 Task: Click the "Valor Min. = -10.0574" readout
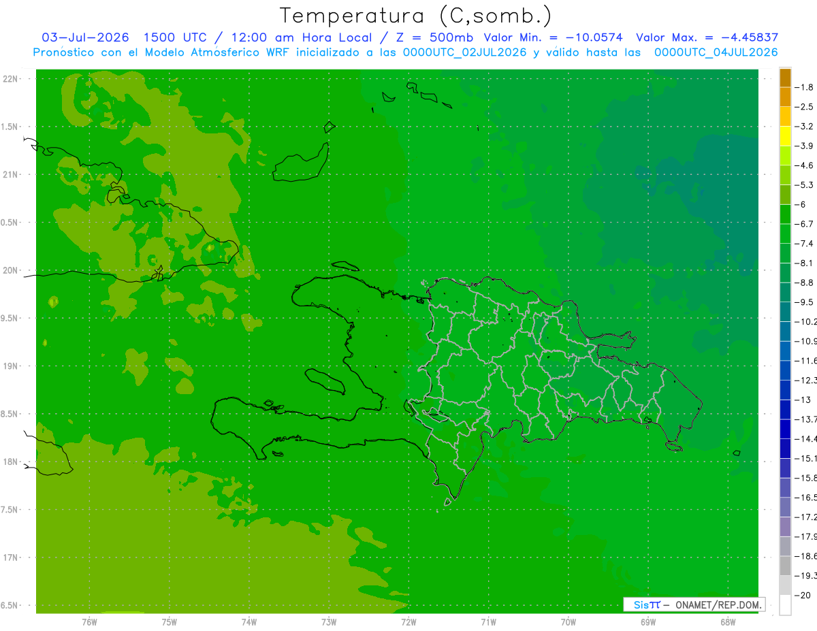553,37
